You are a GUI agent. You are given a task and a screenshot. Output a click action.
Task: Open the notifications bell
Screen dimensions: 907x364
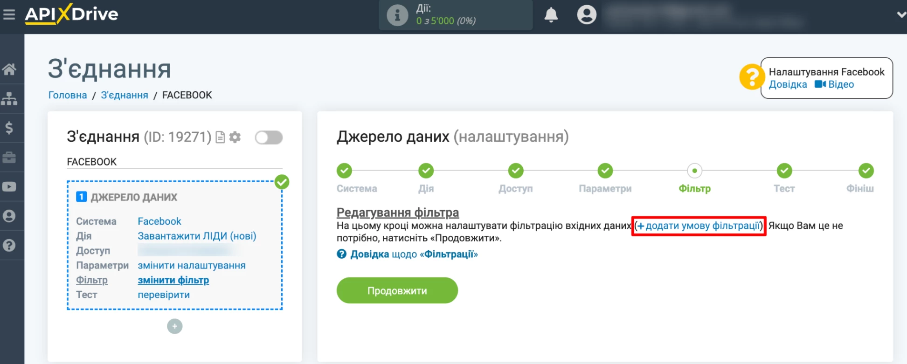551,15
